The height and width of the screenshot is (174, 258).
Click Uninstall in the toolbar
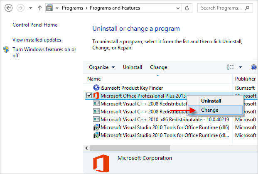pyautogui.click(x=133, y=67)
